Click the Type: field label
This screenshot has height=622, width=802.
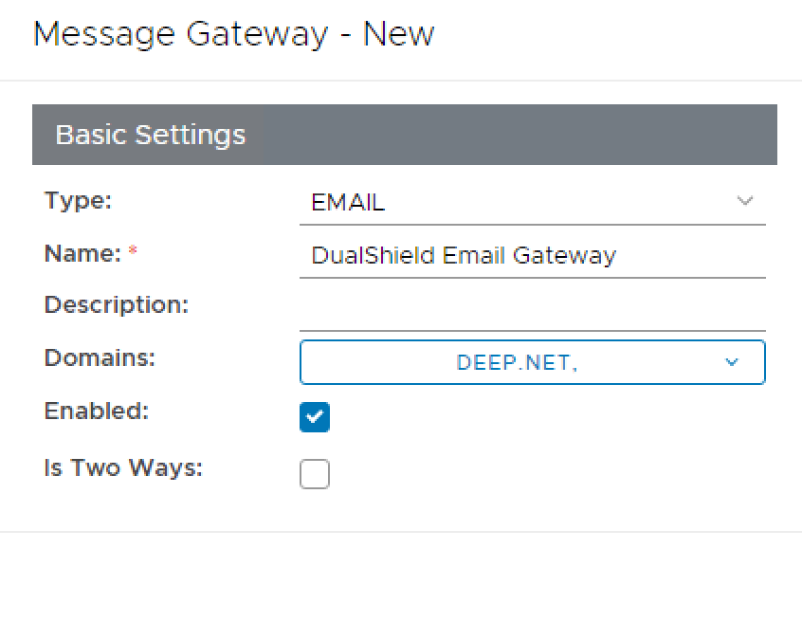point(78,201)
